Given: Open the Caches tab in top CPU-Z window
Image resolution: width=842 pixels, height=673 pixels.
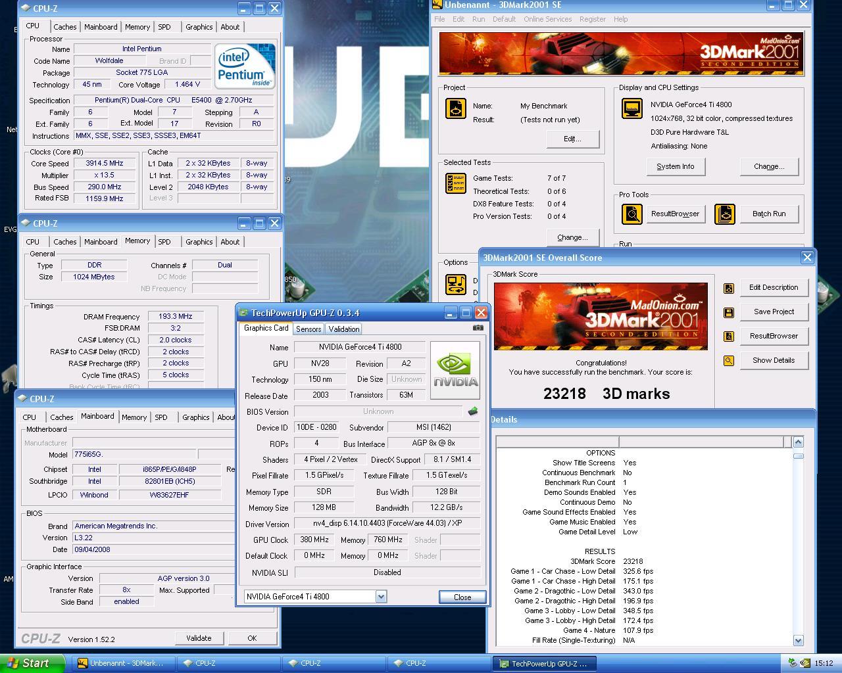Looking at the screenshot, I should point(64,27).
